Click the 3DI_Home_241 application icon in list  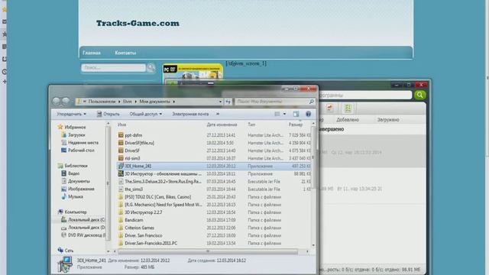pos(121,167)
